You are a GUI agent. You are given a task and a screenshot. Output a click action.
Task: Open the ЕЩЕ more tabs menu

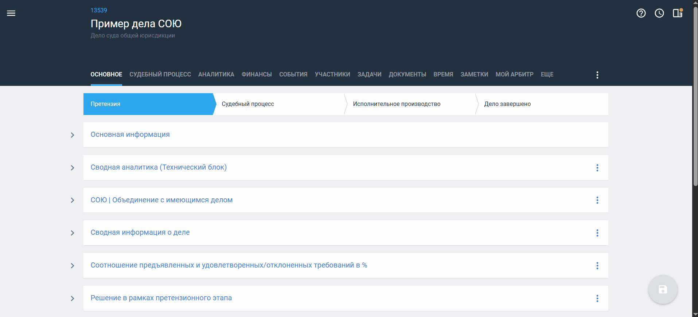547,75
